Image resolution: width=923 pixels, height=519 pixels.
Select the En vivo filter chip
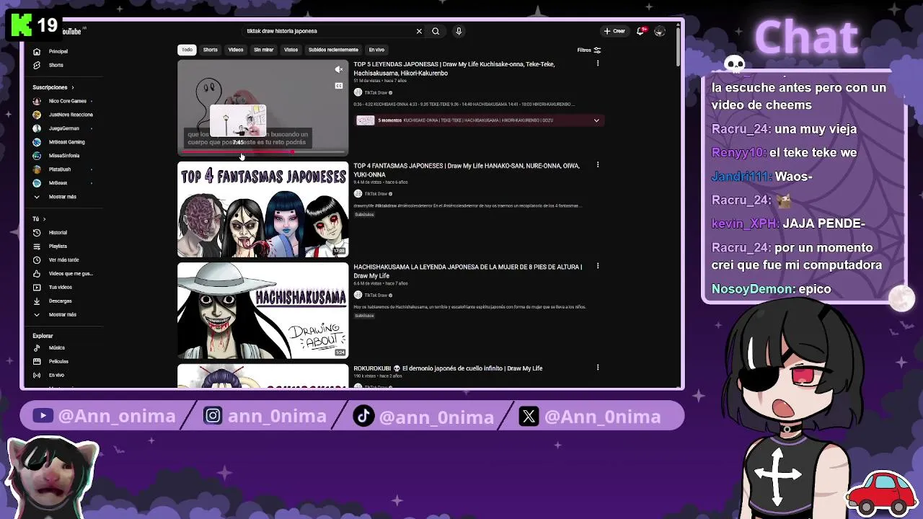click(376, 50)
